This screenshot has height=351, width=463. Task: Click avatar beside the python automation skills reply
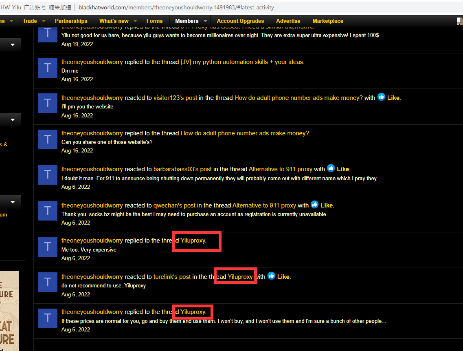pos(48,68)
